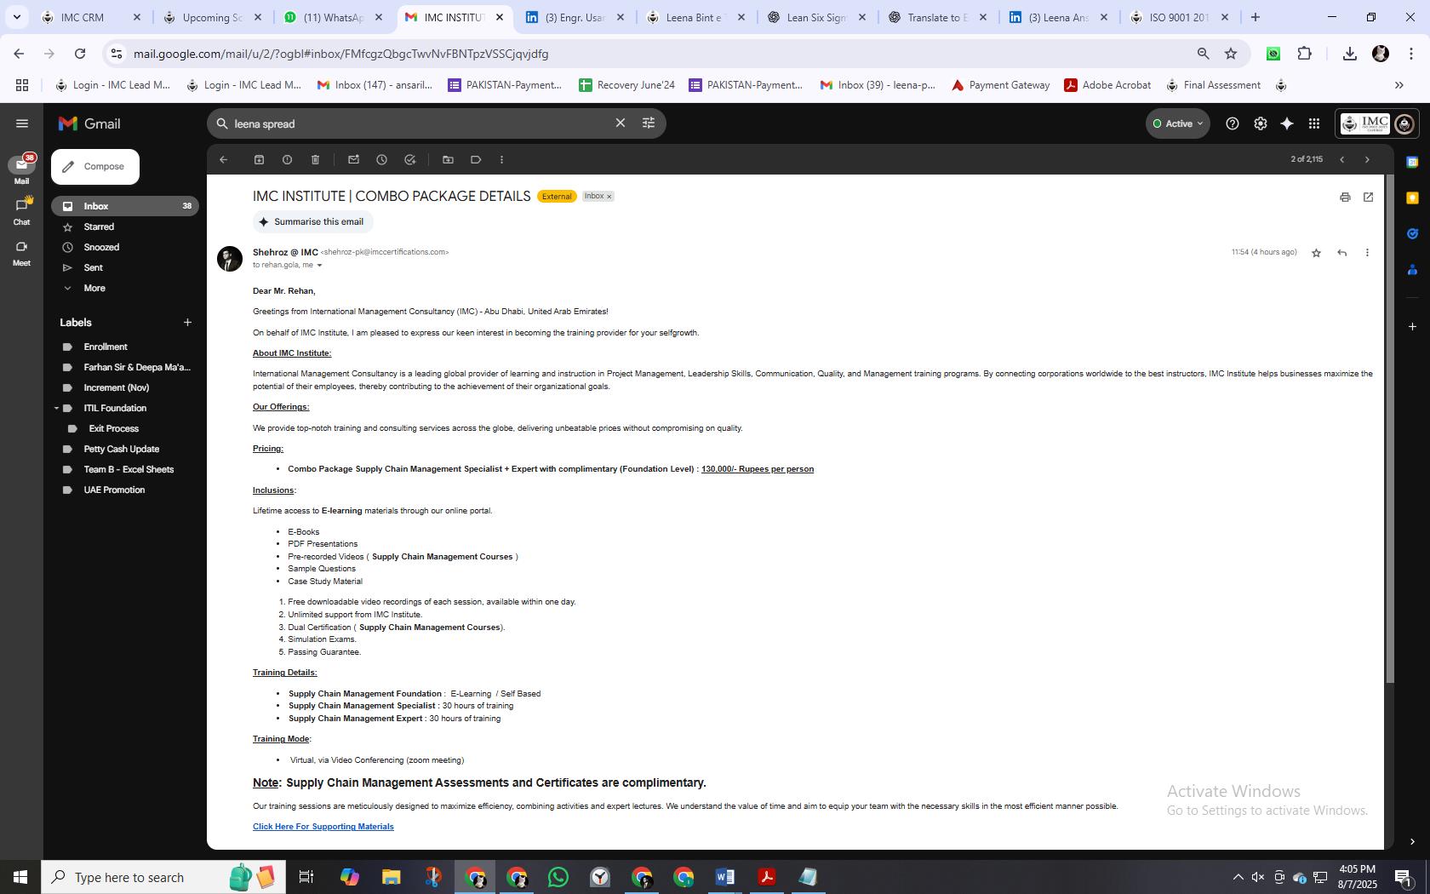Open Gmail settings gear
Image resolution: width=1430 pixels, height=894 pixels.
[1260, 123]
